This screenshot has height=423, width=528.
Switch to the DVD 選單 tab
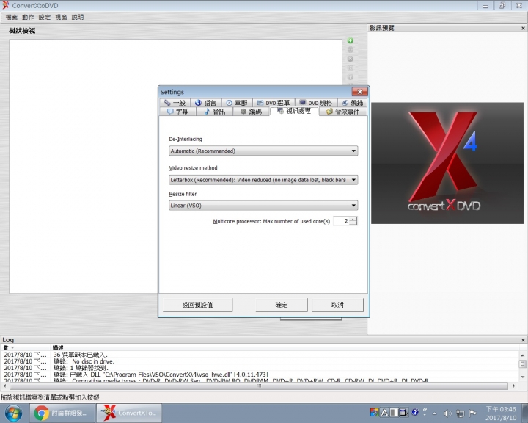pos(274,103)
